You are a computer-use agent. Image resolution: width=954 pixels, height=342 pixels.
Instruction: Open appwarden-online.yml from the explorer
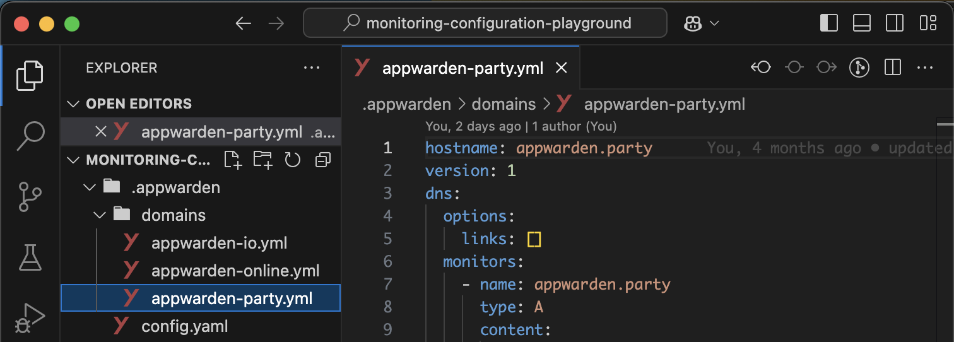click(x=201, y=271)
